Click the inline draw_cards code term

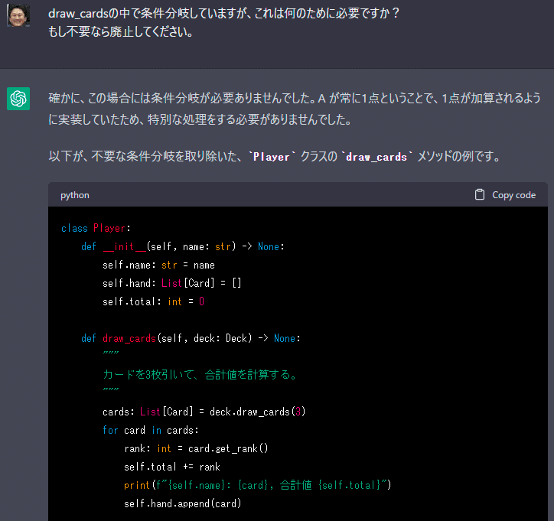376,157
